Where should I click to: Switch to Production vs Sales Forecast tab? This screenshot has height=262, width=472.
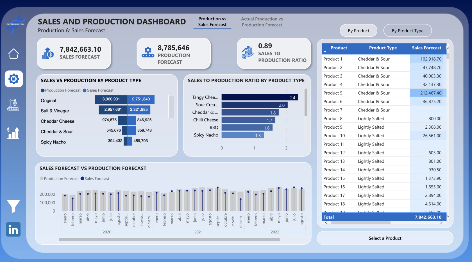point(212,22)
